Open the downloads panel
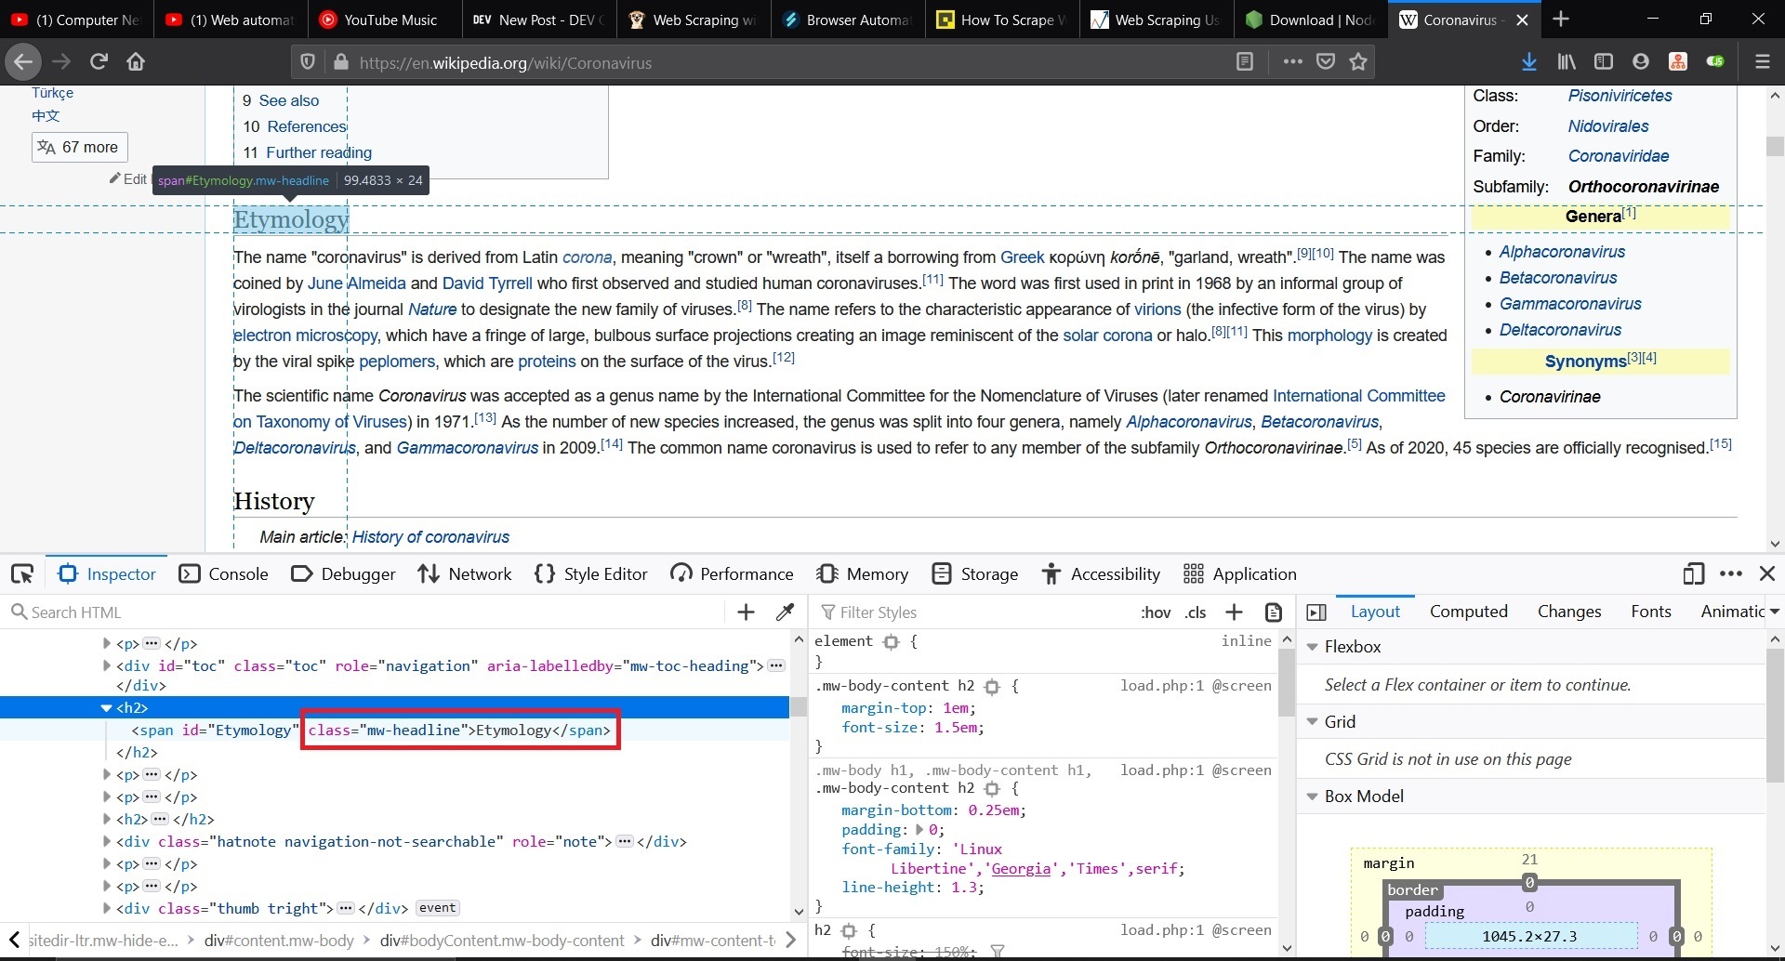 click(x=1528, y=62)
